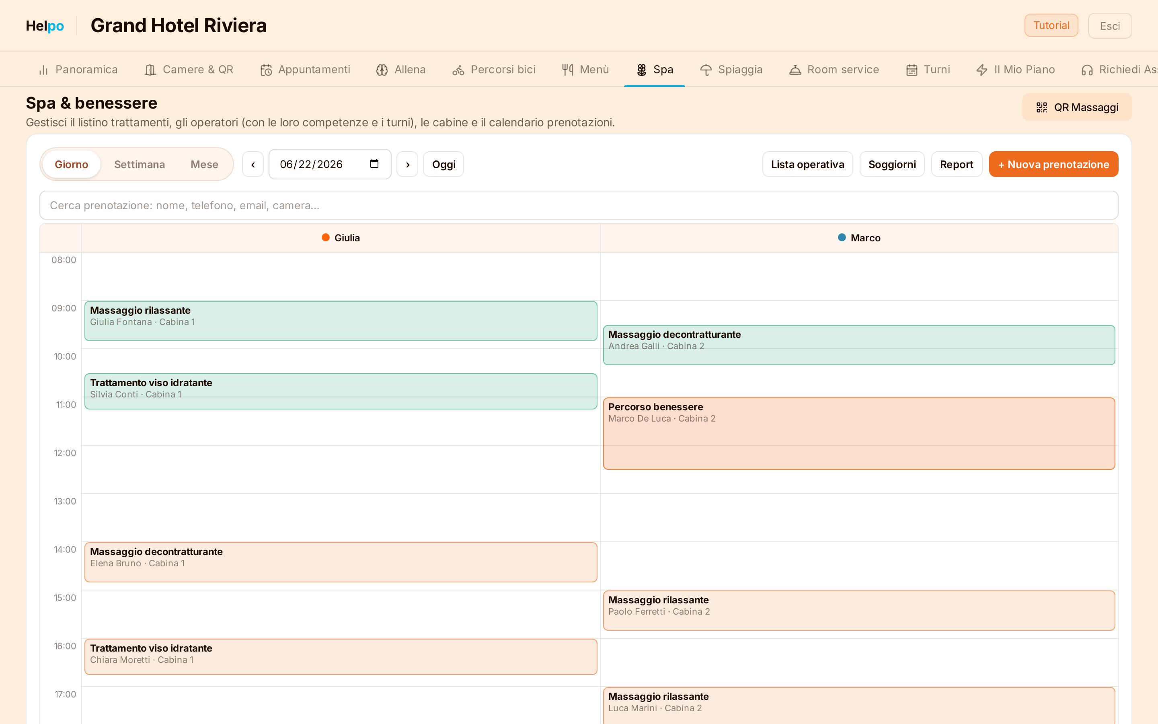Open the Turni tab
The image size is (1158, 724).
928,70
